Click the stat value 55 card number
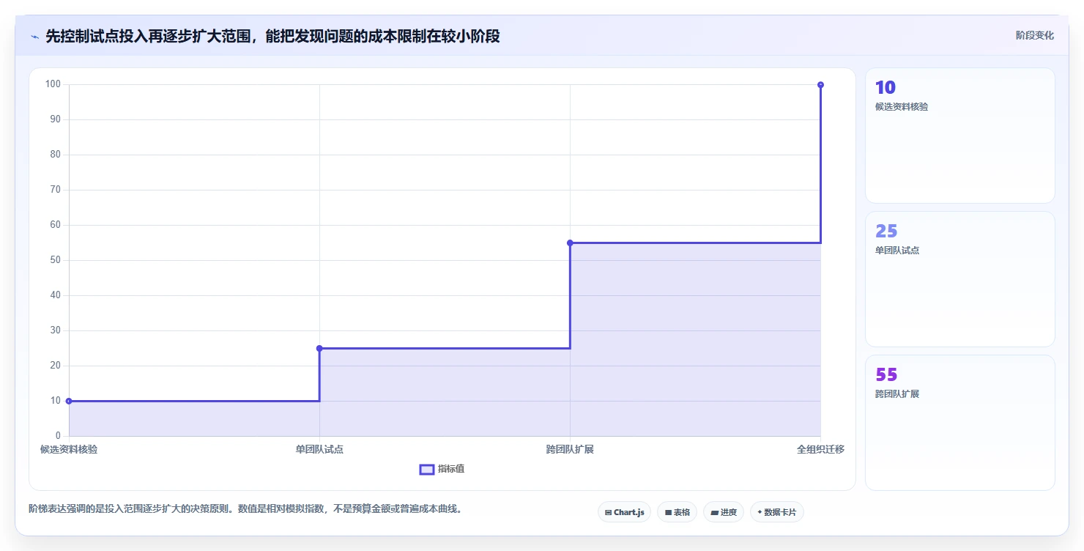Screen dimensions: 1084x551 886,375
